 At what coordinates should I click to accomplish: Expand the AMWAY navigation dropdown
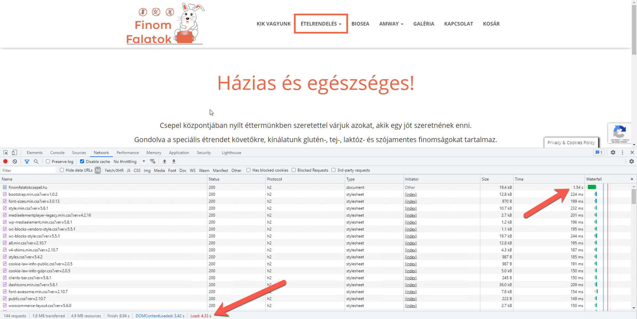tap(391, 24)
